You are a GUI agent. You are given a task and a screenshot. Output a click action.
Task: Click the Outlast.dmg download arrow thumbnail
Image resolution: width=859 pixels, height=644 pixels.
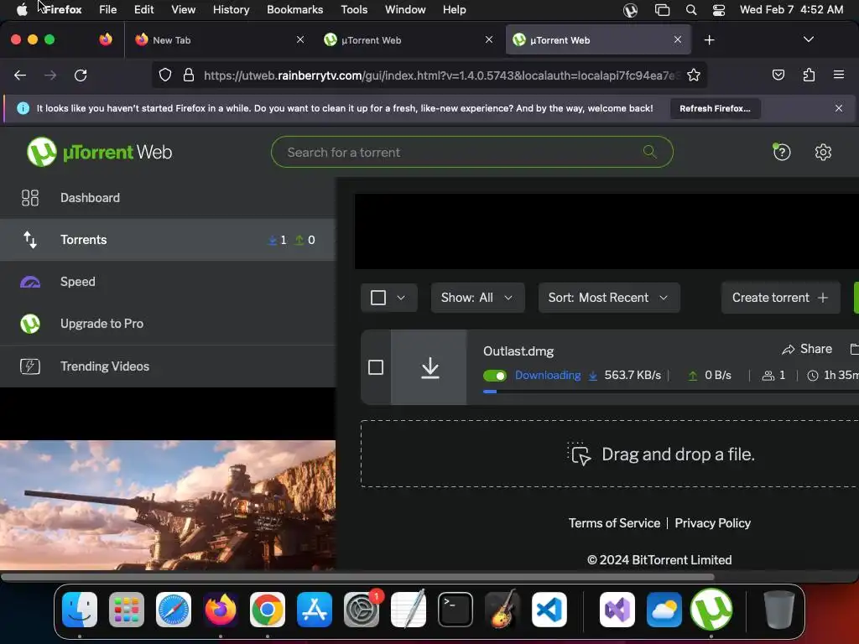(x=429, y=367)
